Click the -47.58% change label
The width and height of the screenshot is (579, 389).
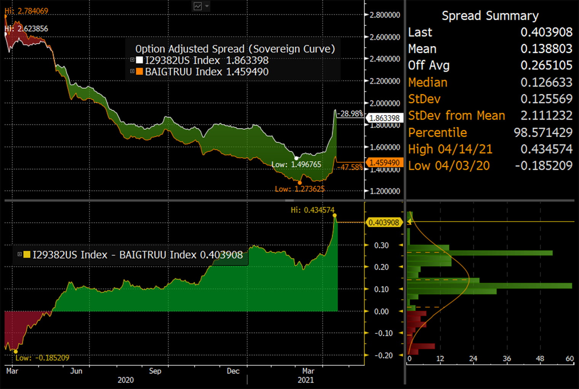(350, 167)
